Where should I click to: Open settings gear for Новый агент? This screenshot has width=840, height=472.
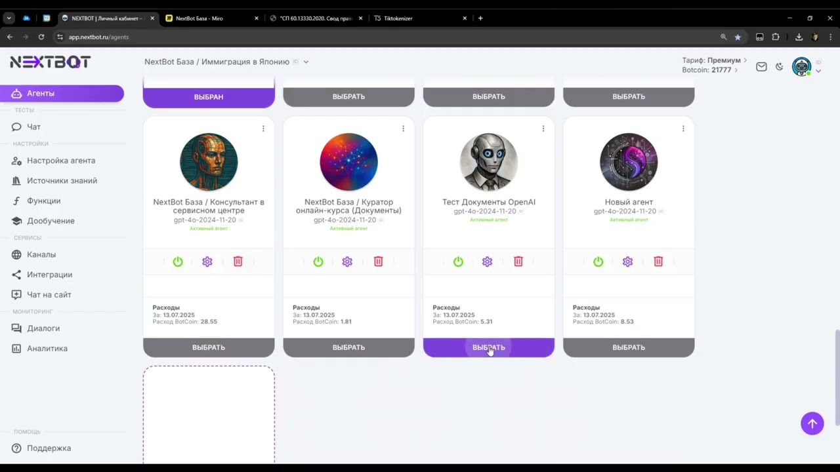(x=627, y=262)
